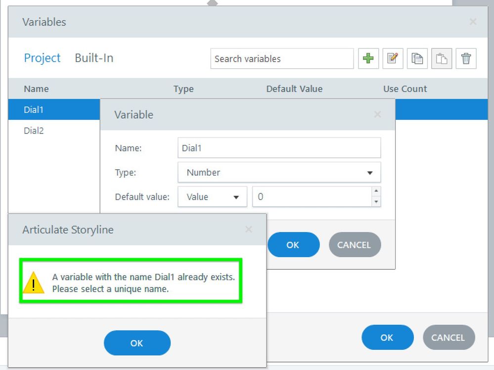
Task: Decrease default value with down arrow
Action: [376, 202]
